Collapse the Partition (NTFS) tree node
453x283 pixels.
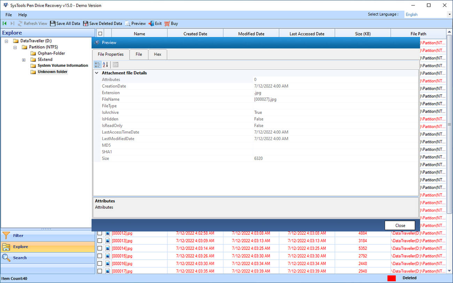(15, 47)
